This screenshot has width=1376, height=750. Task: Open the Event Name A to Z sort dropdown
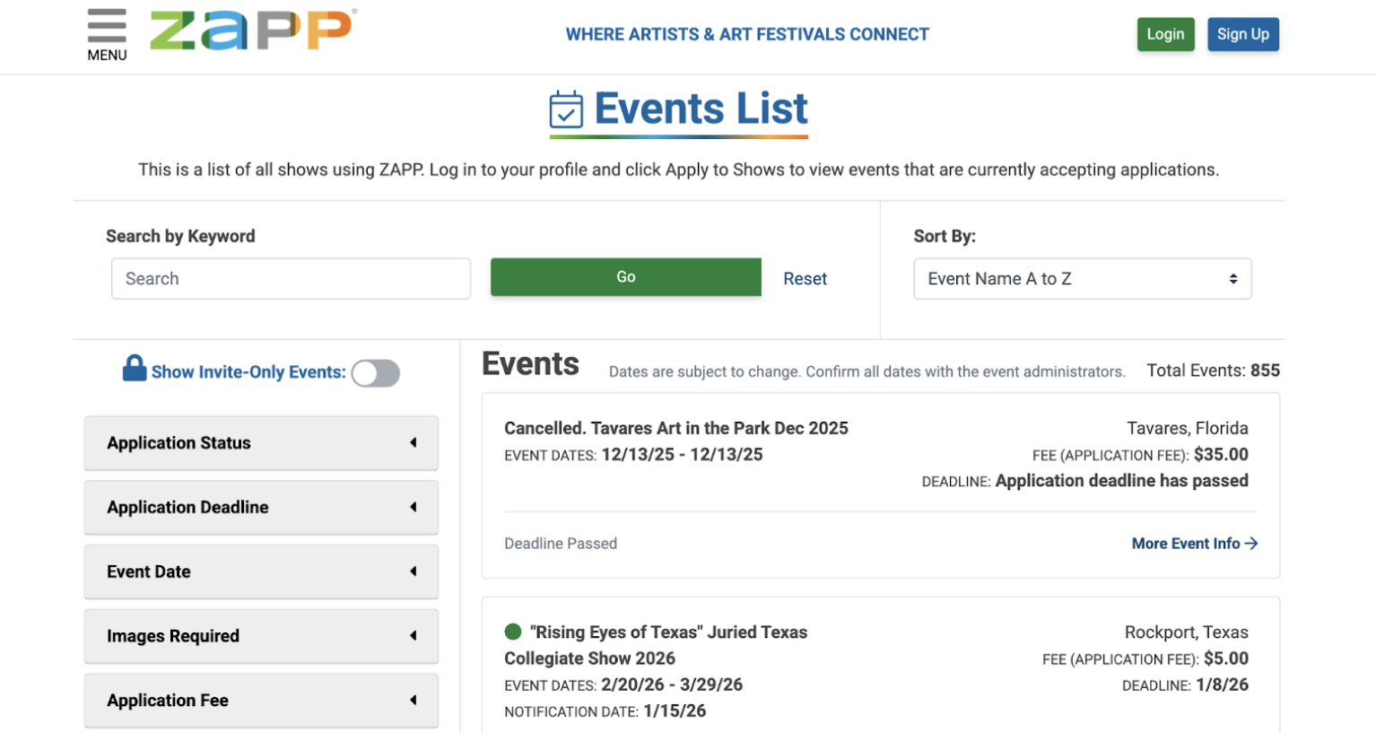[x=1082, y=279]
